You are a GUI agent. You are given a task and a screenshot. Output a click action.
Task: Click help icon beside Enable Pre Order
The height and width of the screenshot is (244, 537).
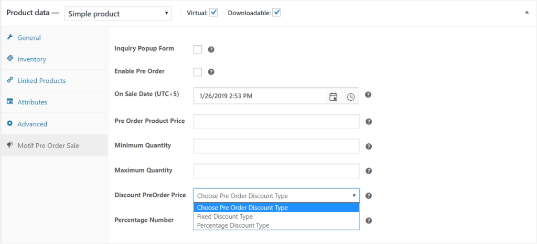click(211, 72)
